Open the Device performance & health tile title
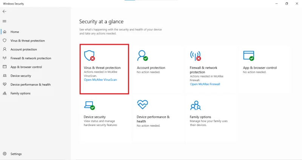This screenshot has height=160, width=302. [x=153, y=119]
